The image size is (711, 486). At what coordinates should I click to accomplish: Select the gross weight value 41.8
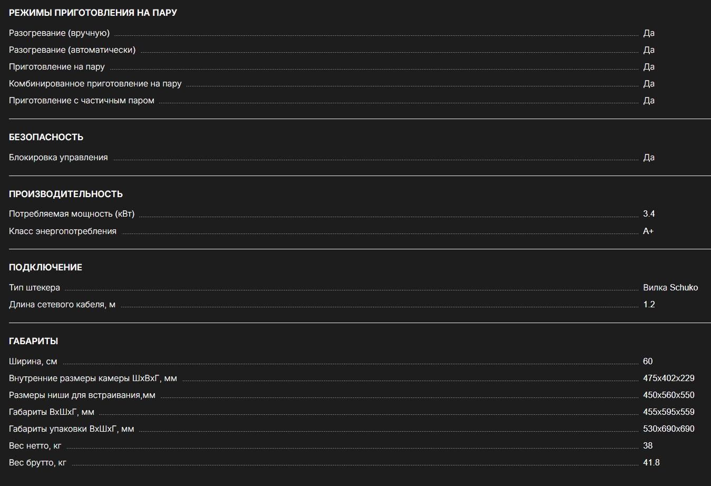[651, 463]
